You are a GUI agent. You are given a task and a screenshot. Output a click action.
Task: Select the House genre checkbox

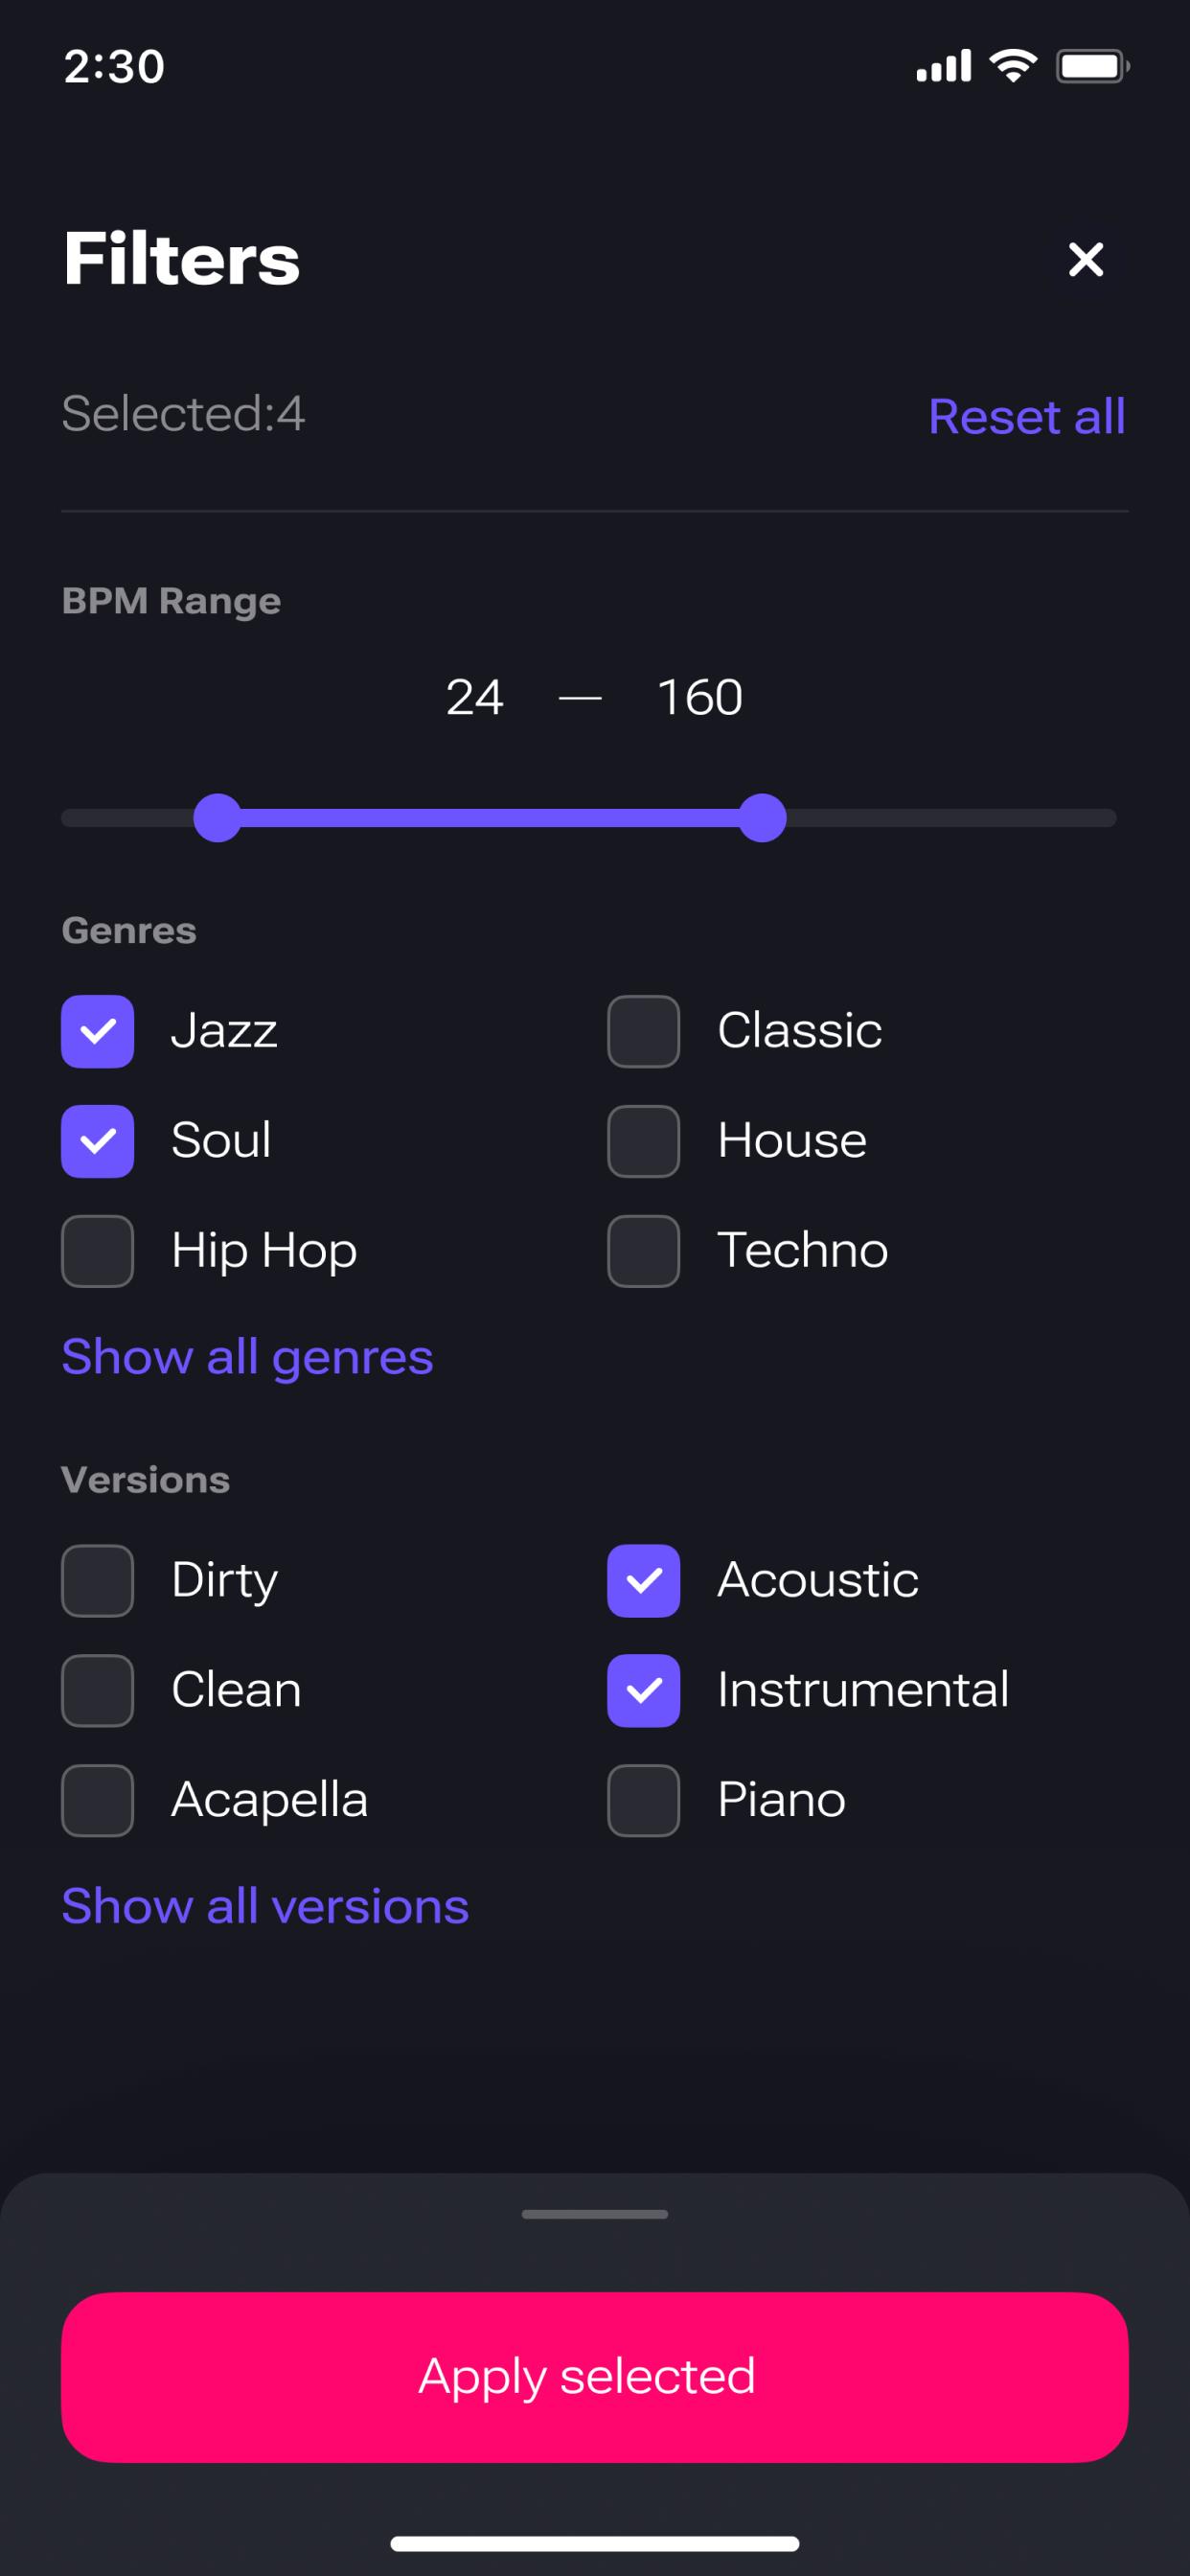[x=644, y=1141]
